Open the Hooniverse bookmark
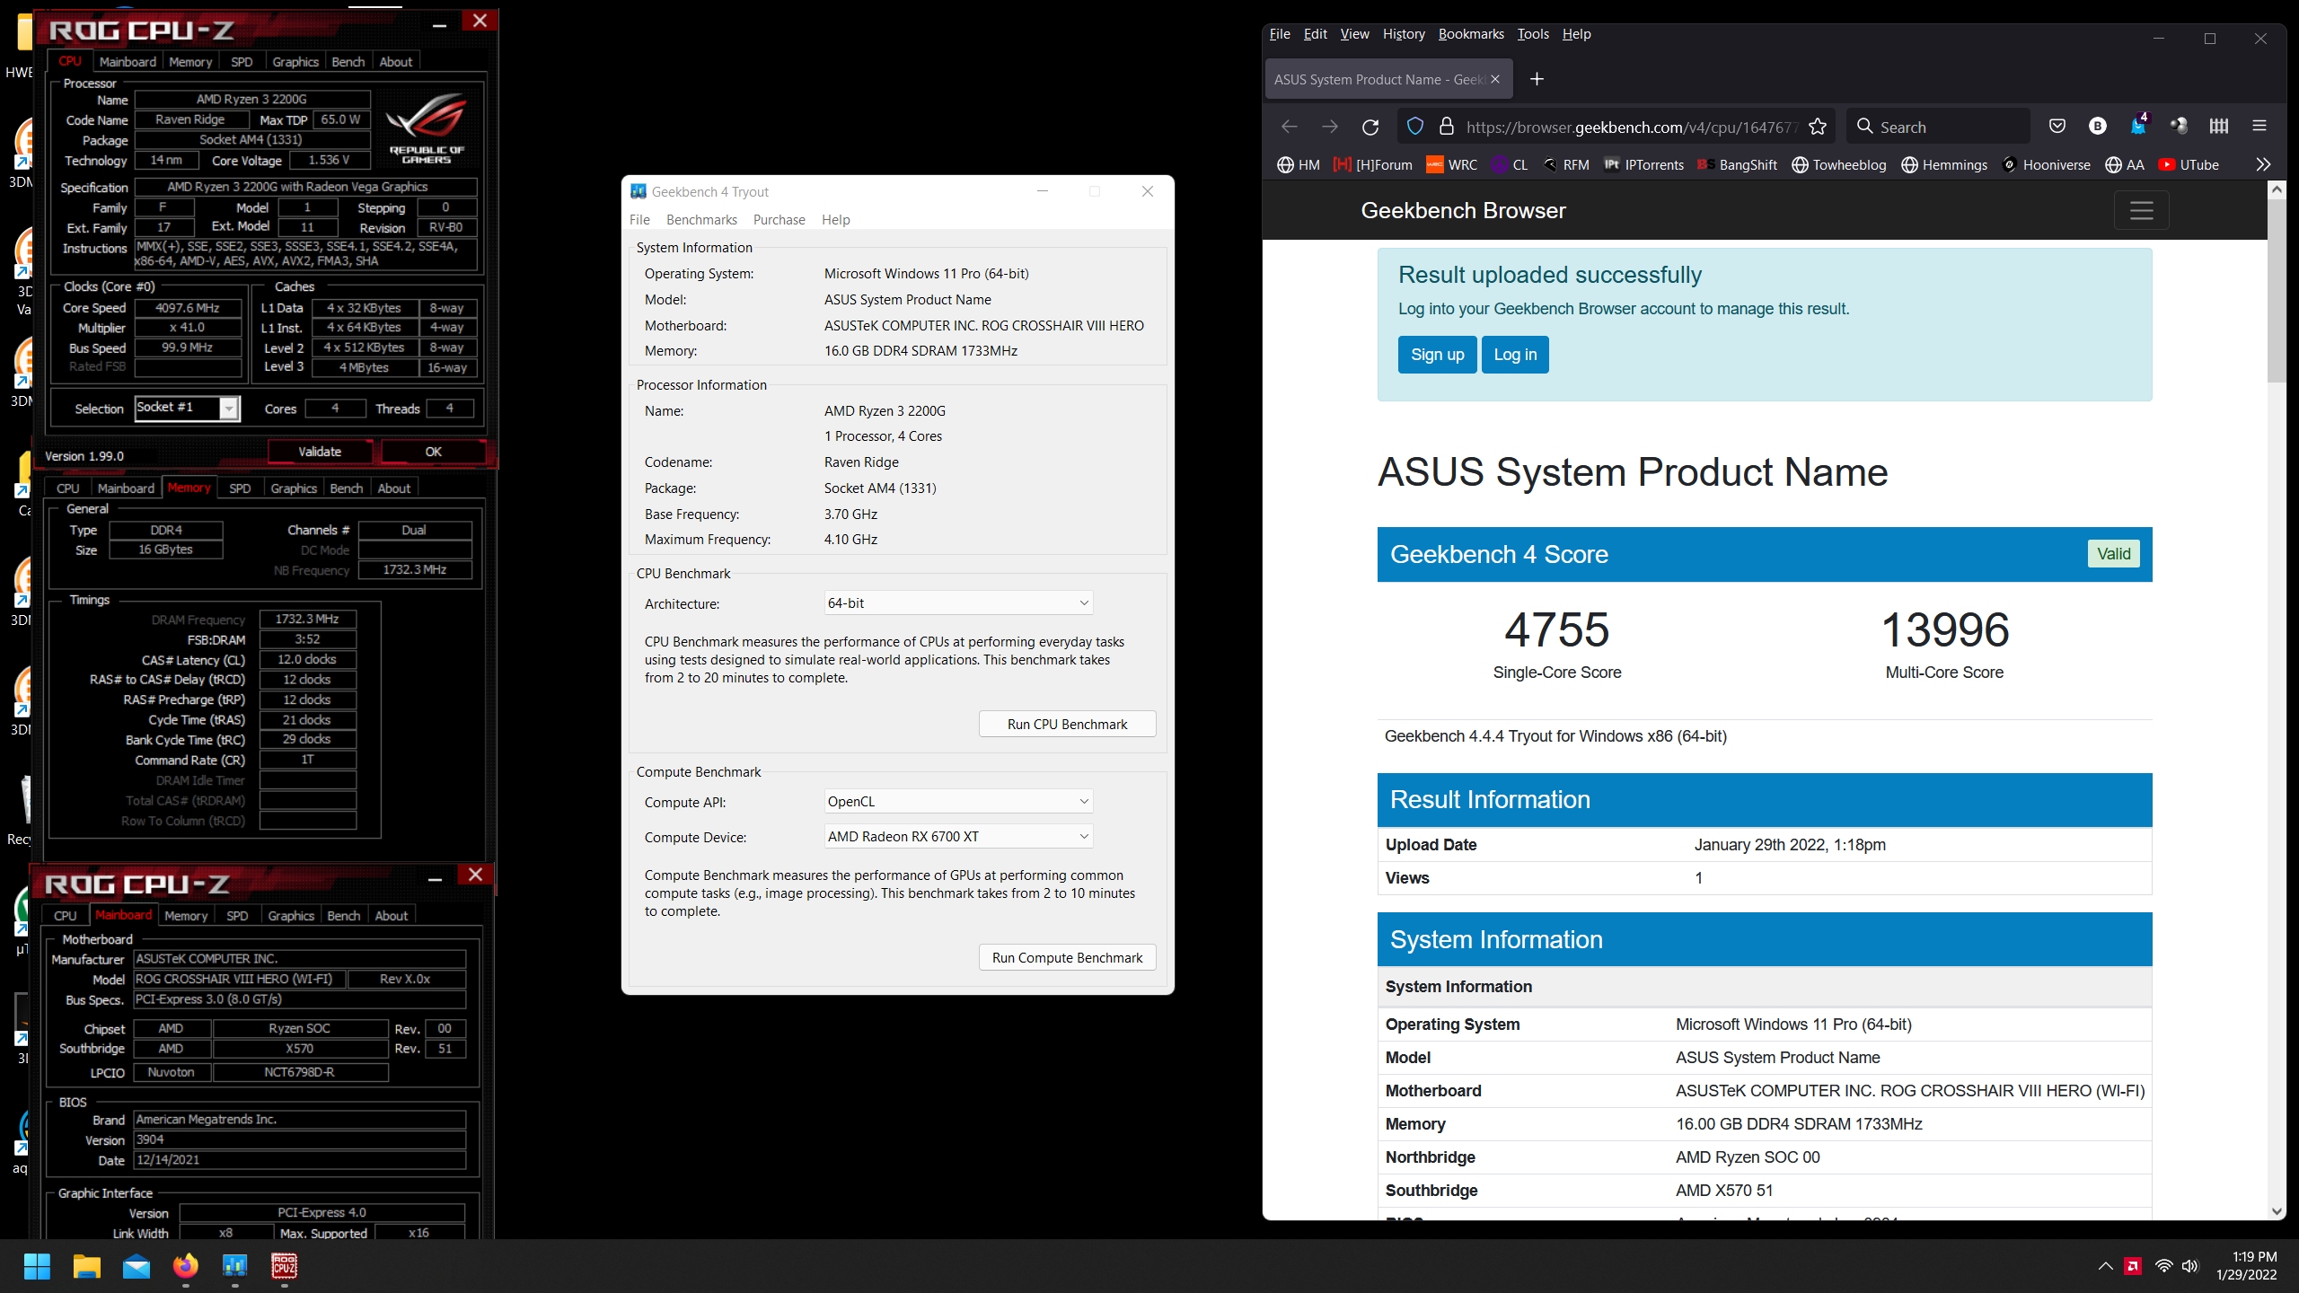The width and height of the screenshot is (2299, 1293). (2046, 164)
